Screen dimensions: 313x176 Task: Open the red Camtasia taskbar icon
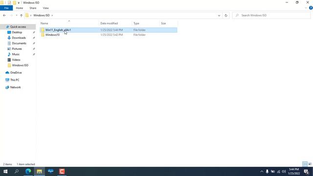(62, 172)
